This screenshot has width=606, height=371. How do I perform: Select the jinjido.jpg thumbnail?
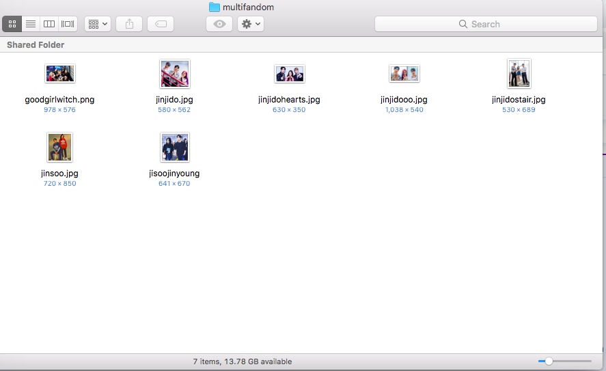click(175, 73)
